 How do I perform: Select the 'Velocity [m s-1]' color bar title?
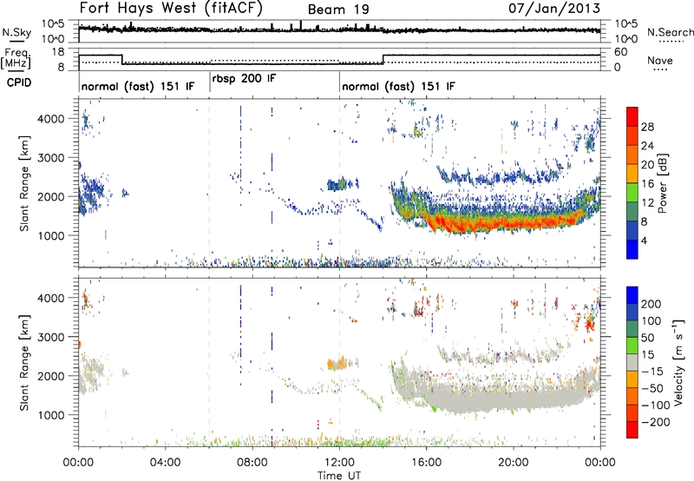[678, 362]
